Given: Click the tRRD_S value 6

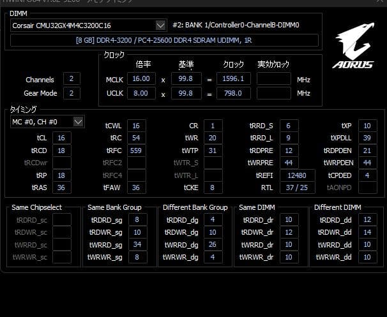Looking at the screenshot, I should (x=289, y=126).
